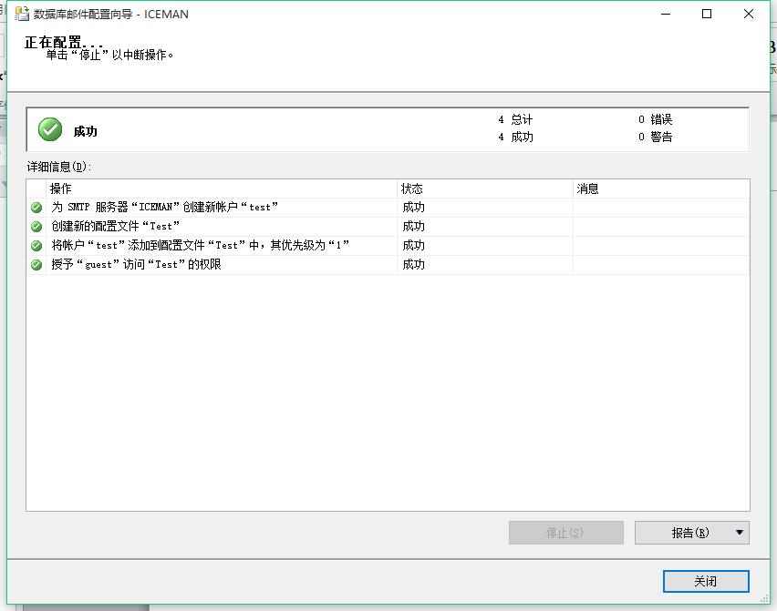Select row 将帐户 test 添加到配置文件 Test
The image size is (777, 611).
pos(388,245)
